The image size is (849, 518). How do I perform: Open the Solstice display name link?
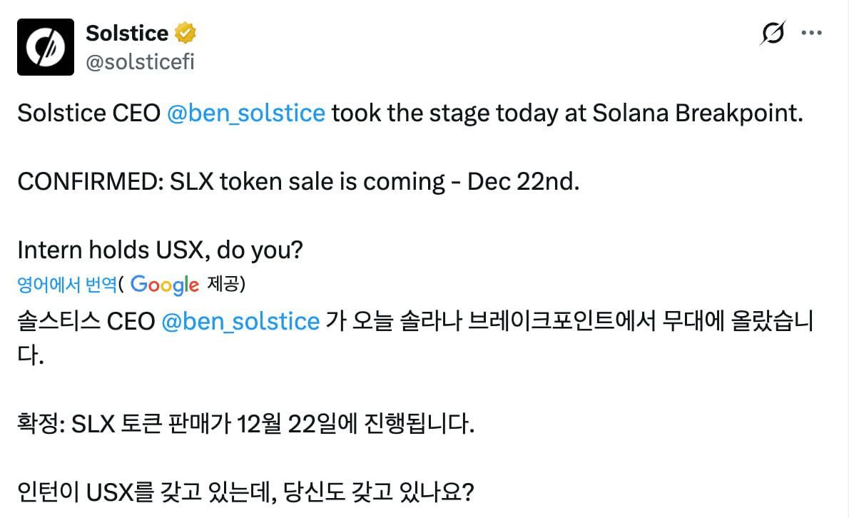[x=127, y=33]
